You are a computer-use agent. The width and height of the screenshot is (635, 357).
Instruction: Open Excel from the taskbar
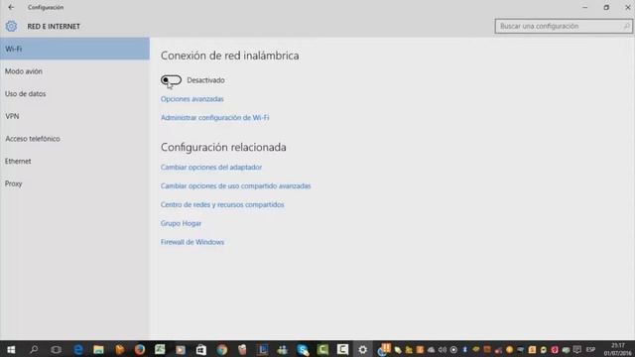point(160,349)
